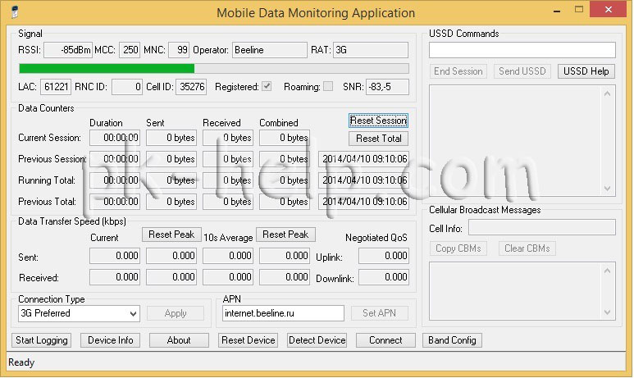Click the APN text field
The height and width of the screenshot is (378, 634).
click(283, 313)
